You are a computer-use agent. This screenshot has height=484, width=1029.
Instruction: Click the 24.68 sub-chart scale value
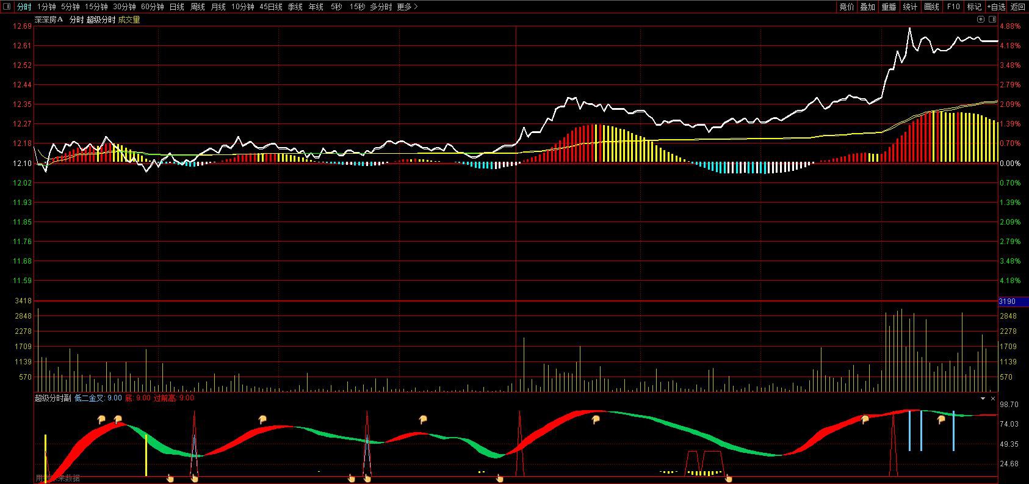[1010, 464]
